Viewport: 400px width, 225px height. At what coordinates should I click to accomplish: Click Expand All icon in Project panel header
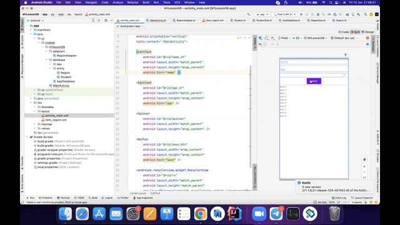pyautogui.click(x=93, y=21)
